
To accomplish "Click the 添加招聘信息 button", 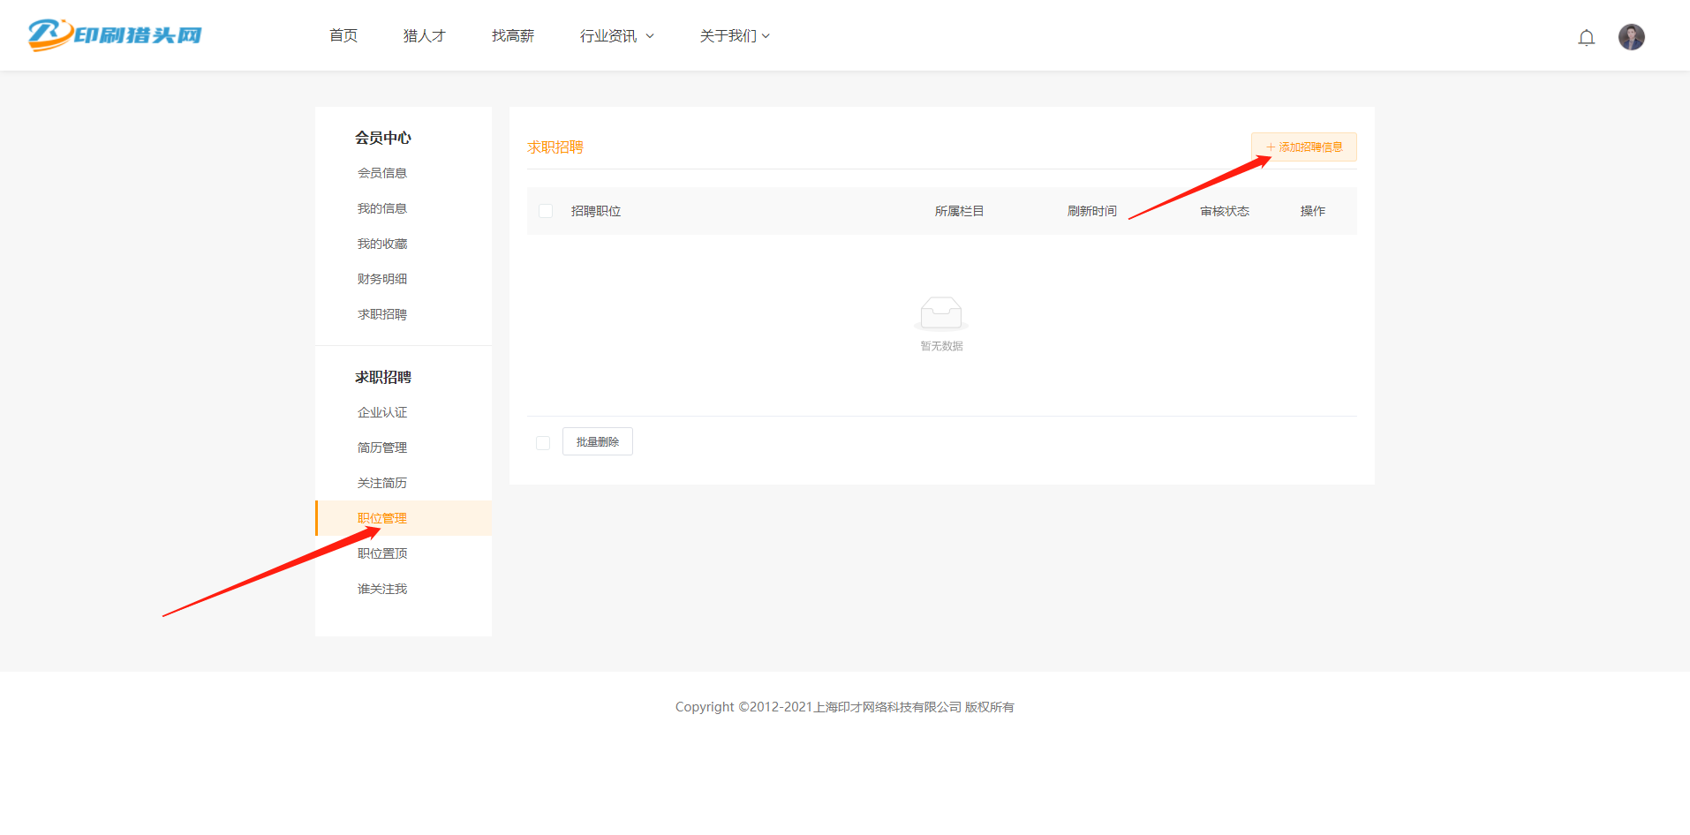I will click(1304, 147).
